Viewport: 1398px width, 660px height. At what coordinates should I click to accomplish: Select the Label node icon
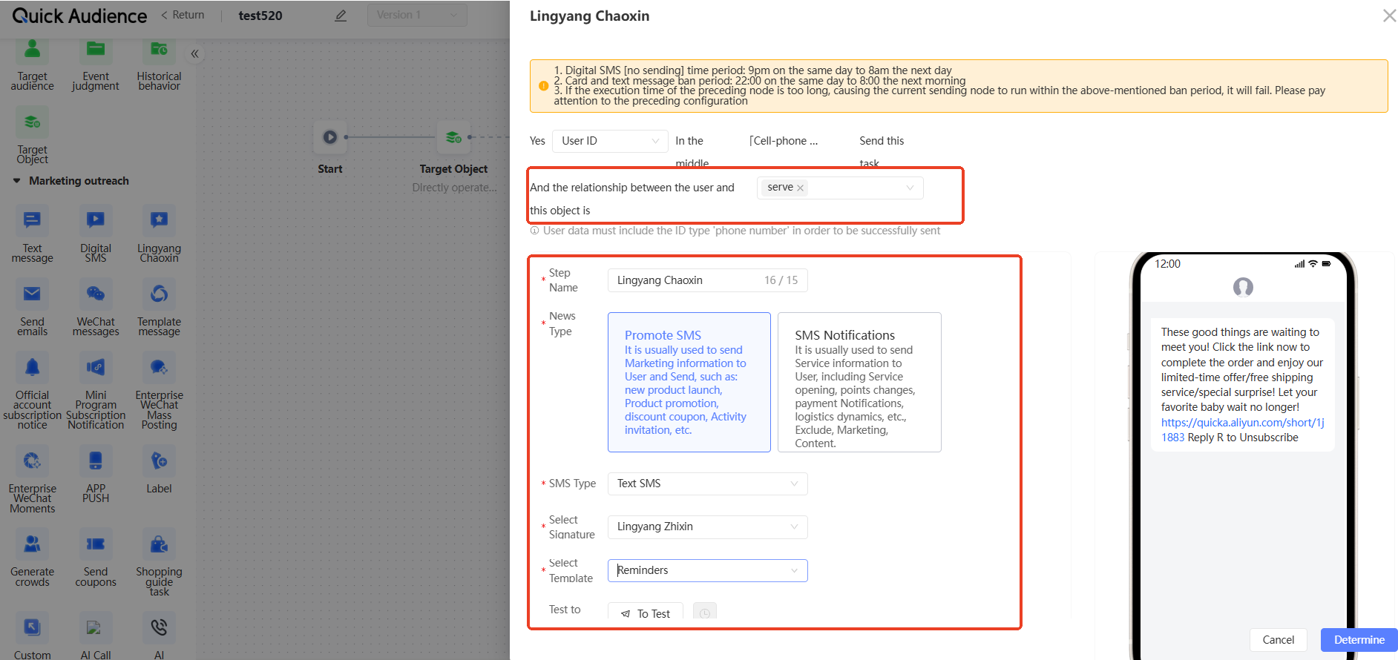[159, 461]
